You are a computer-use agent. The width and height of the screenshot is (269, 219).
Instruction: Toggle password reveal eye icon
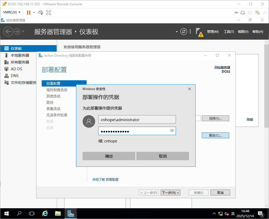click(x=172, y=131)
